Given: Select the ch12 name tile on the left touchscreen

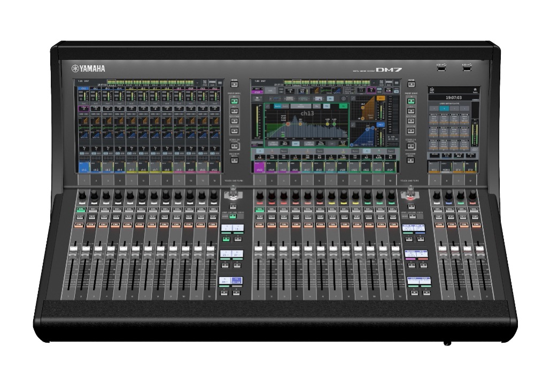Looking at the screenshot, I should coord(214,167).
